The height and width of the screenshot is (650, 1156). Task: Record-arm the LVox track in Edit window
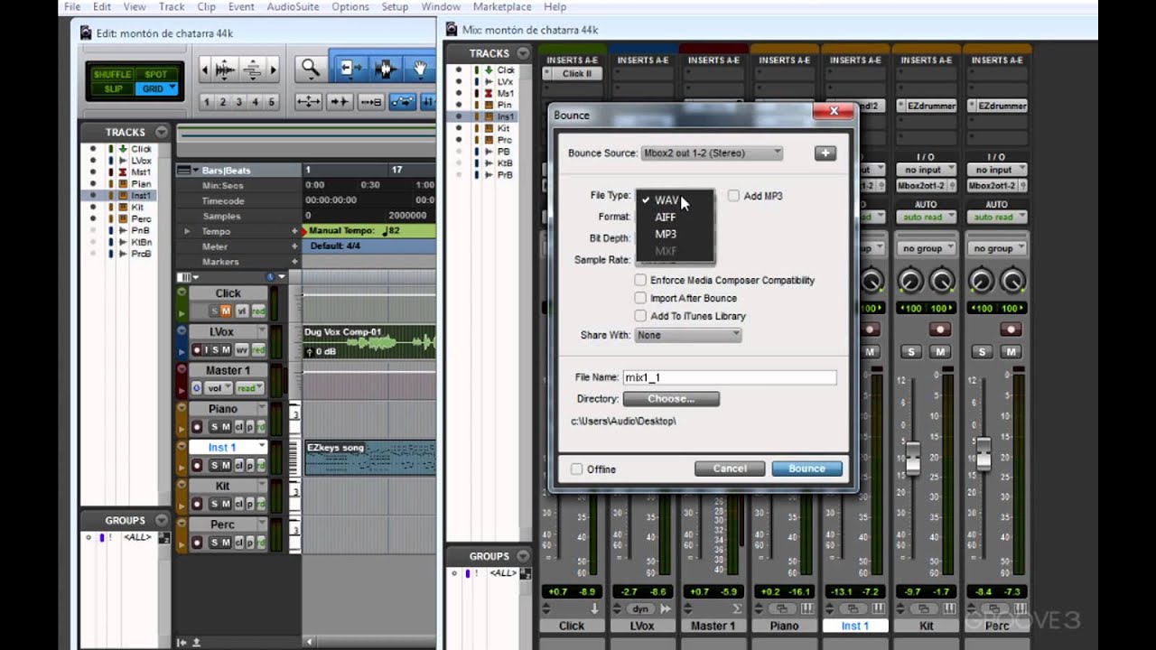(196, 350)
